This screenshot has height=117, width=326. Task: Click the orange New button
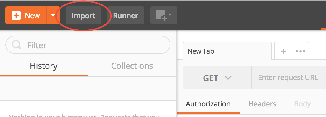(26, 16)
